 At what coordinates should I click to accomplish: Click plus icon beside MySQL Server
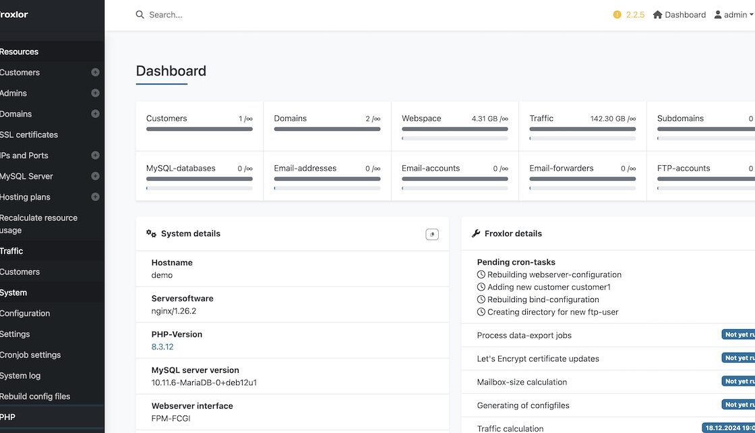coord(95,176)
